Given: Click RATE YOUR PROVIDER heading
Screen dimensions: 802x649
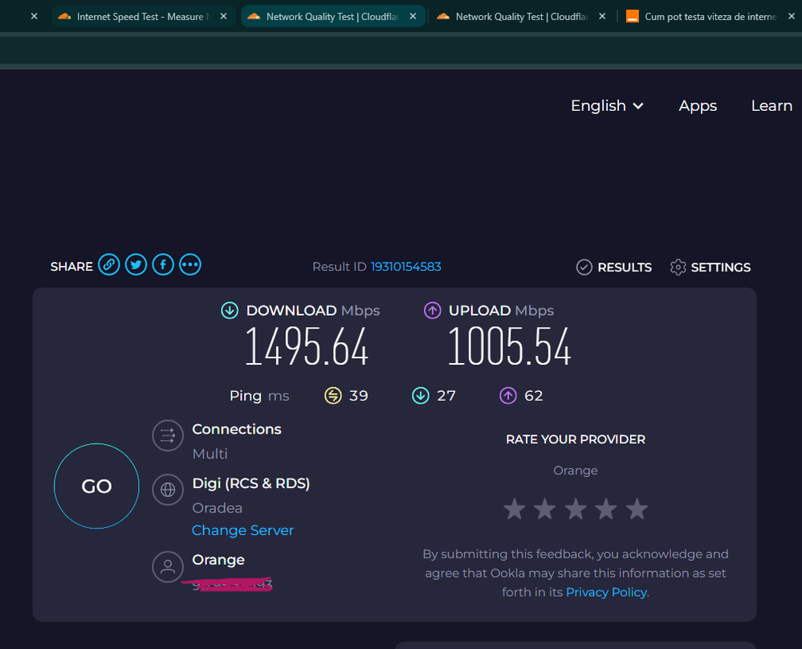Looking at the screenshot, I should pyautogui.click(x=576, y=439).
